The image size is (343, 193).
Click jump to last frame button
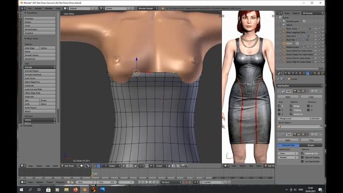pos(158,182)
